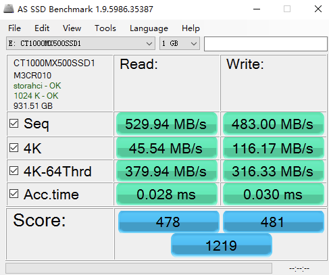Click the 1024 K - OK alignment status
Image resolution: width=329 pixels, height=275 pixels.
(36, 96)
